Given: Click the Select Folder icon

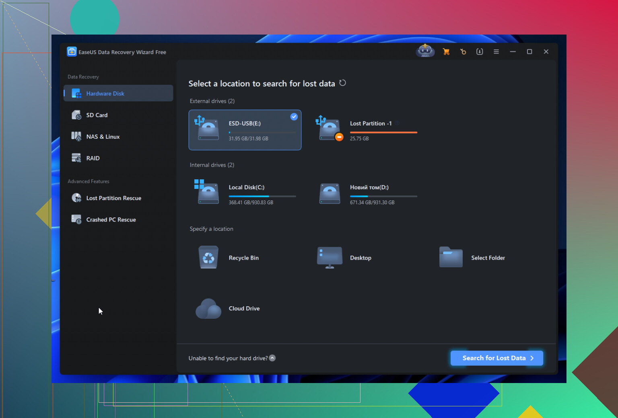Looking at the screenshot, I should pos(451,258).
